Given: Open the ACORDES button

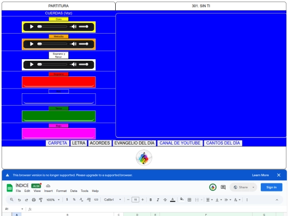Looking at the screenshot, I should tap(100, 143).
